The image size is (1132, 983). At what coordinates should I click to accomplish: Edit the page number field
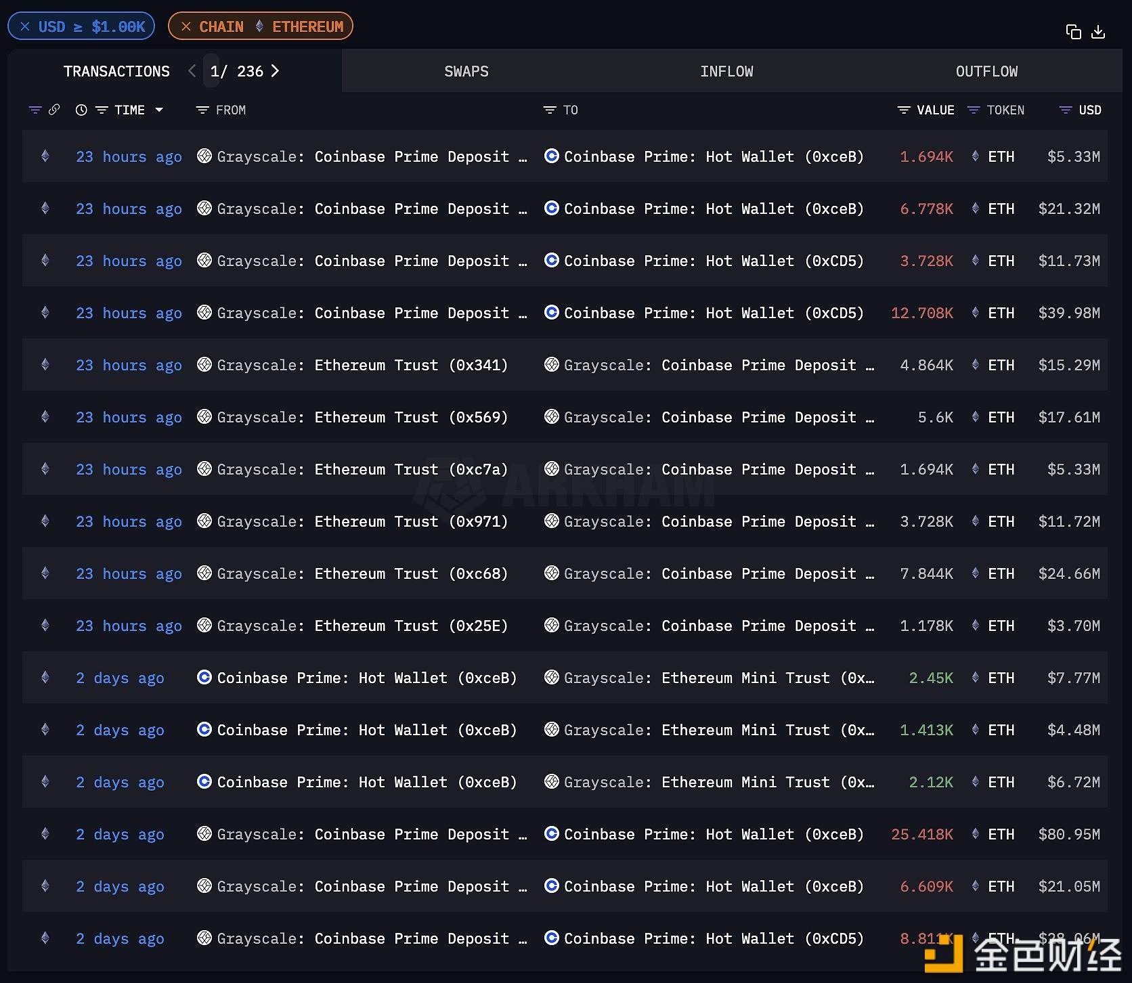pos(212,71)
